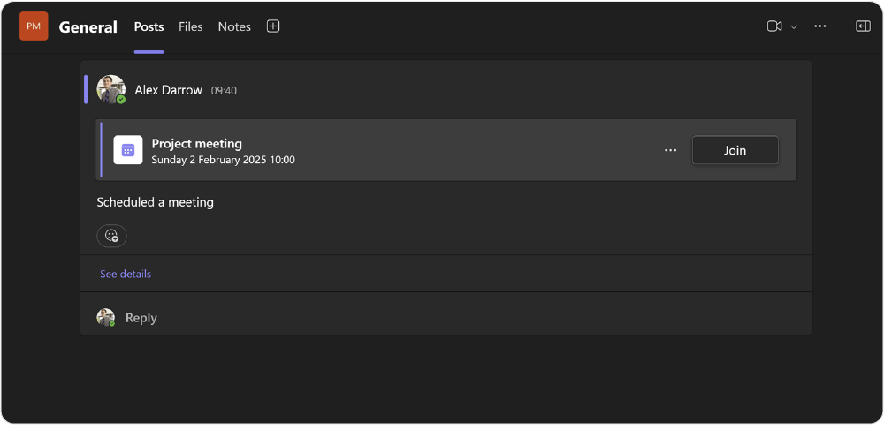Click the Alex Darrow sender name
The width and height of the screenshot is (884, 430).
169,90
